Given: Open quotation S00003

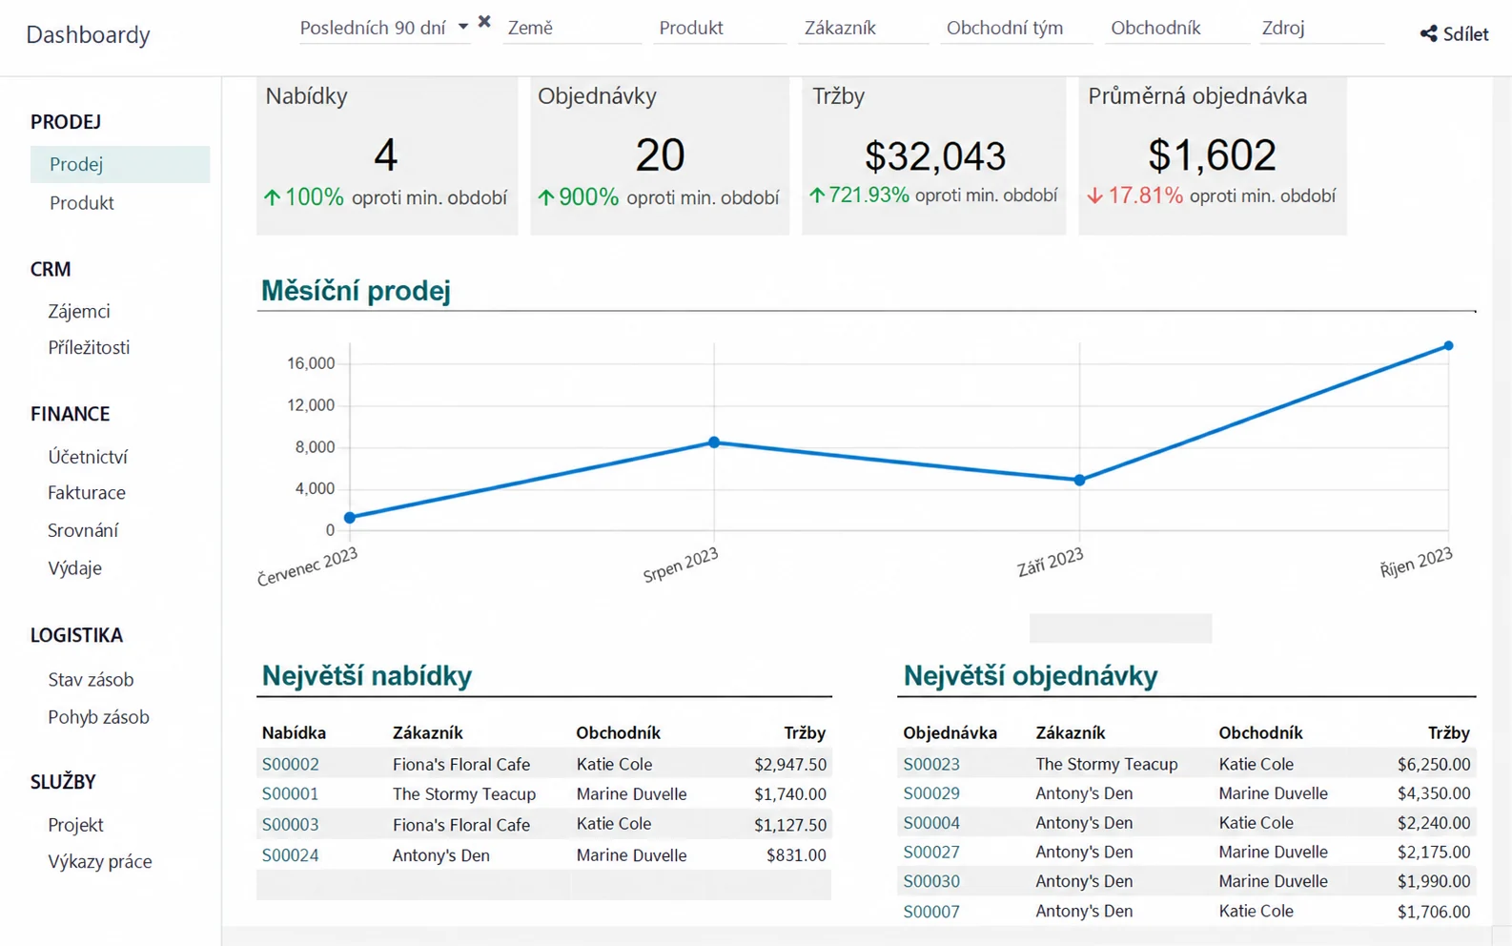Looking at the screenshot, I should pyautogui.click(x=291, y=825).
